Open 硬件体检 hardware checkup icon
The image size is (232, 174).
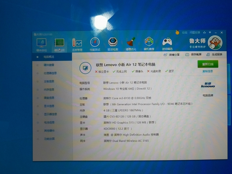41,43
